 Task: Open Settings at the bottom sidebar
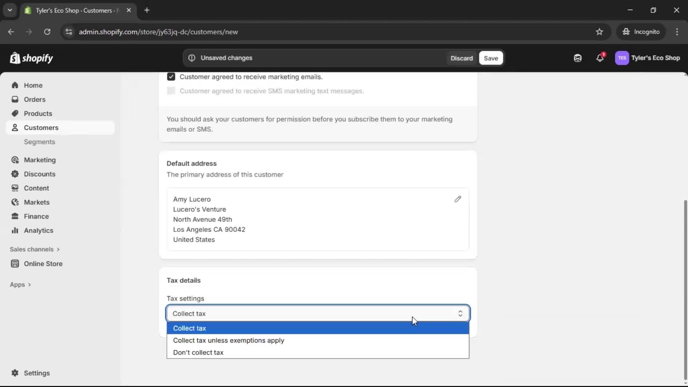click(x=36, y=373)
